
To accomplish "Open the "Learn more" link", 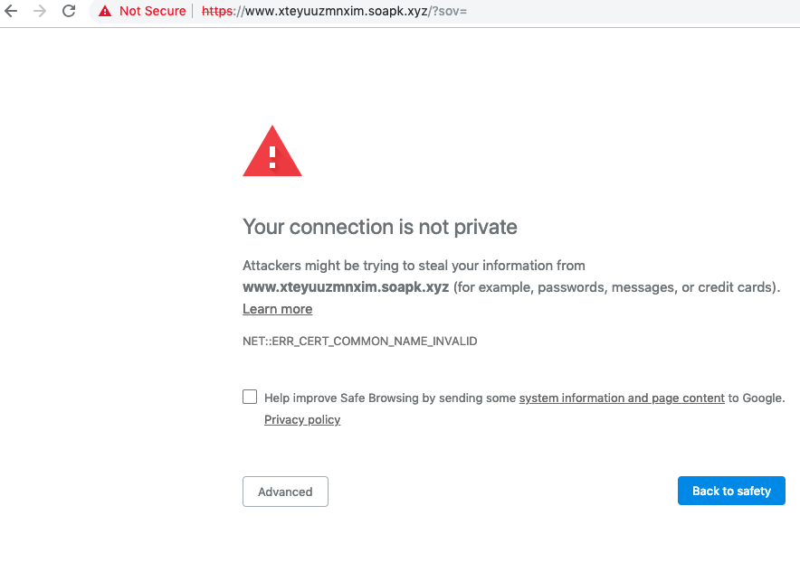I will click(277, 309).
